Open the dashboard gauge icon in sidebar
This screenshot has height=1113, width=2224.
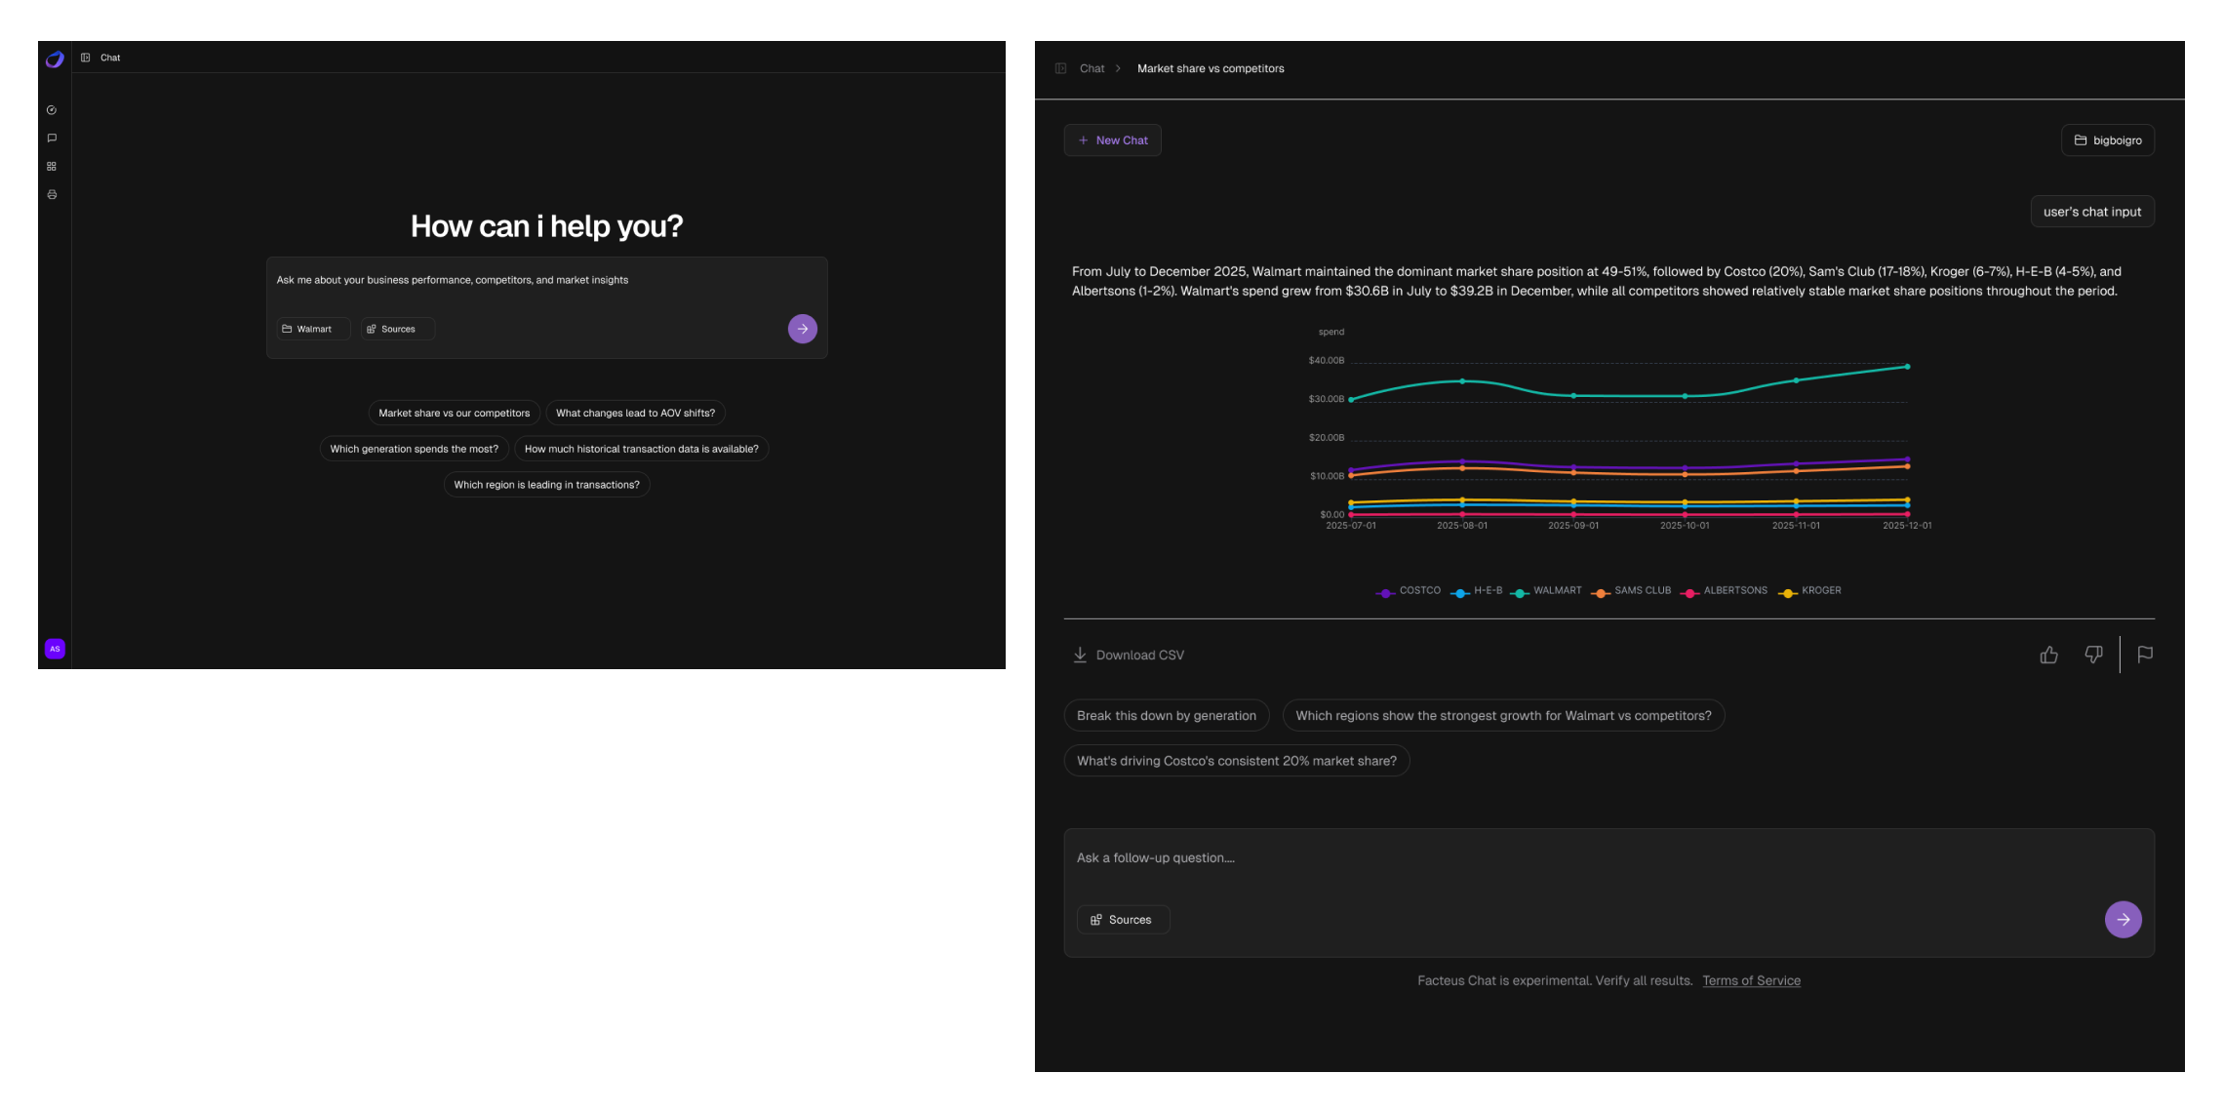click(52, 110)
